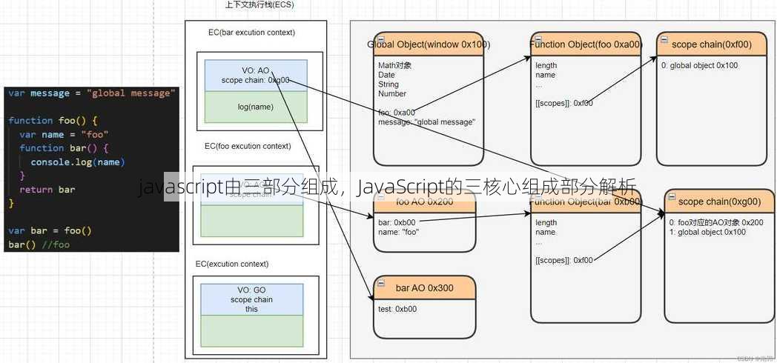The height and width of the screenshot is (363, 777).
Task: Click 'message: "global message"' in Global Object
Action: [x=426, y=121]
